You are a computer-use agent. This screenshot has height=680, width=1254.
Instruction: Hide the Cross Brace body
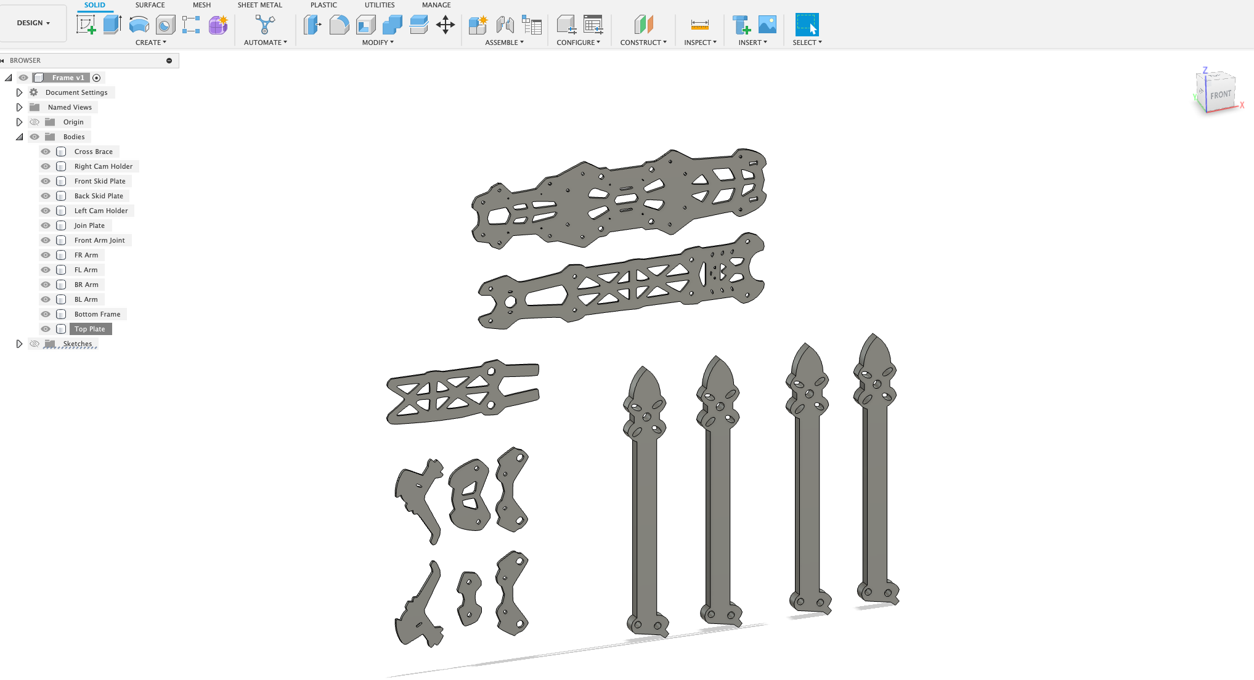46,152
